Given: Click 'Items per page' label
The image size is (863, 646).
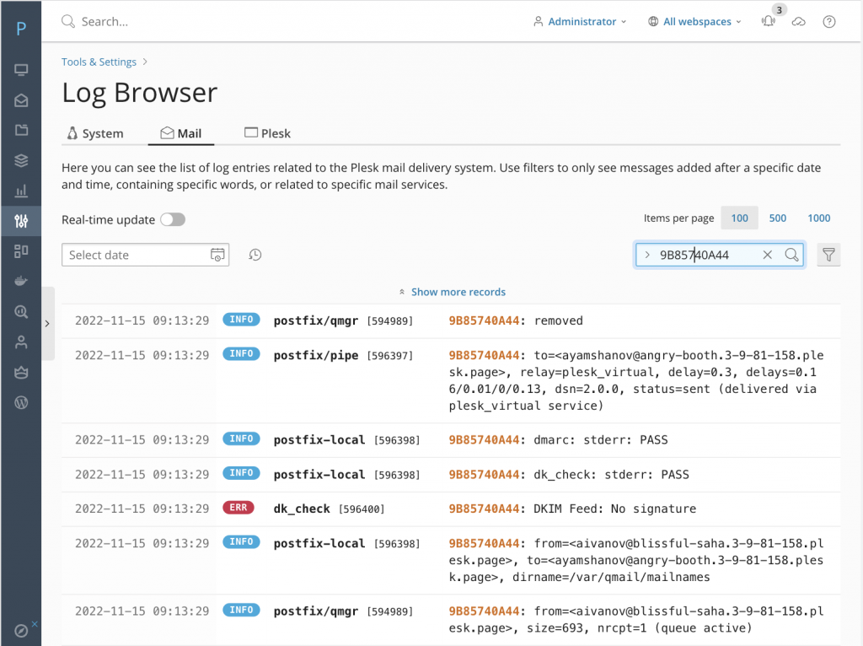Looking at the screenshot, I should pos(678,218).
